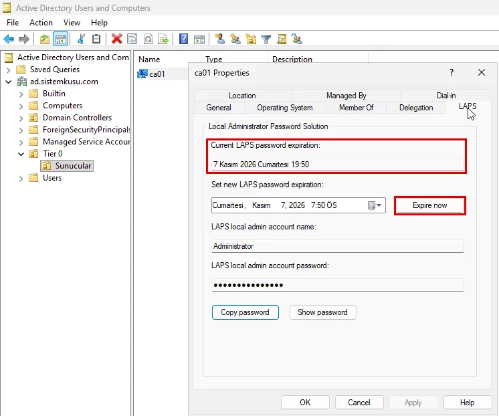Click the Copy password button
499x416 pixels.
[x=245, y=312]
